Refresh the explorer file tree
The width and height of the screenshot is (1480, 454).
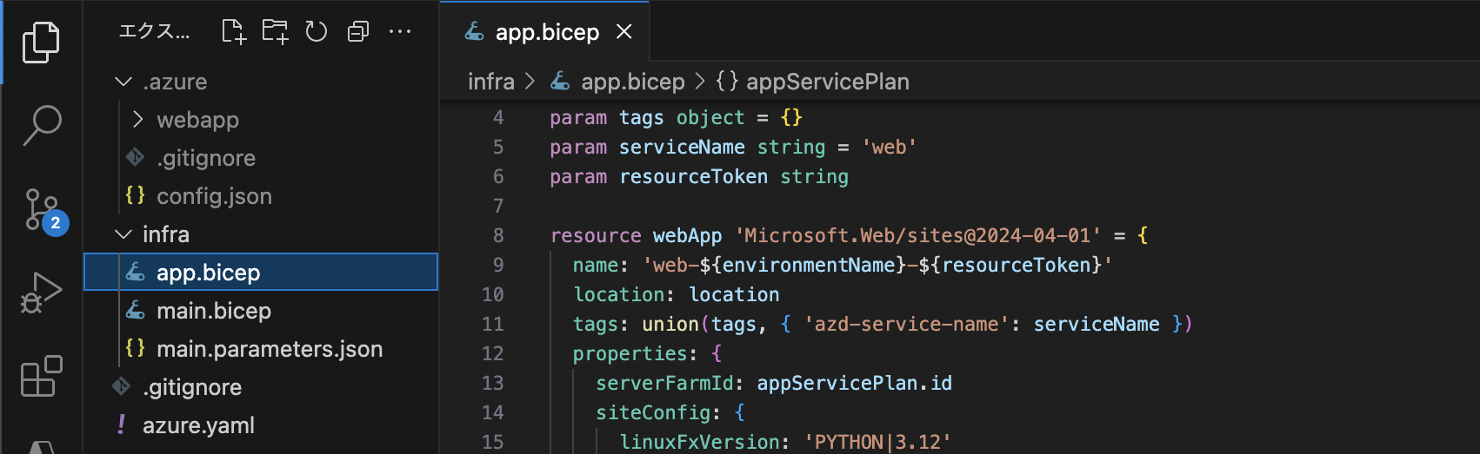pos(317,32)
